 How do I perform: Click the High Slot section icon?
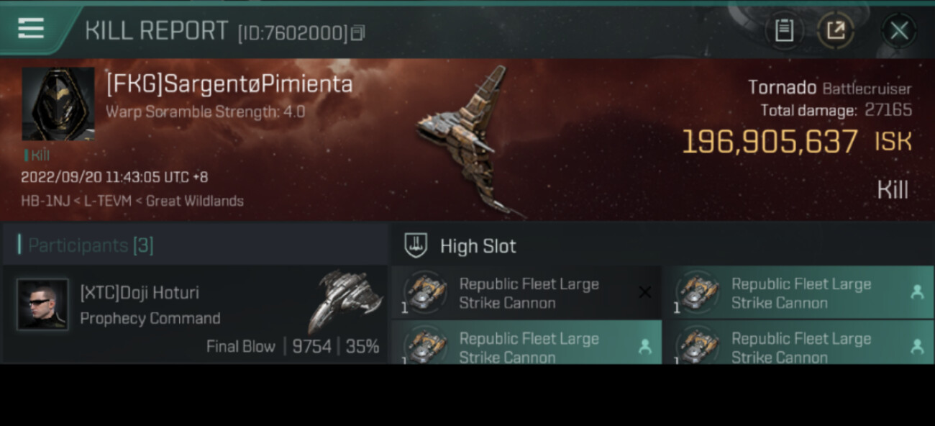(416, 245)
